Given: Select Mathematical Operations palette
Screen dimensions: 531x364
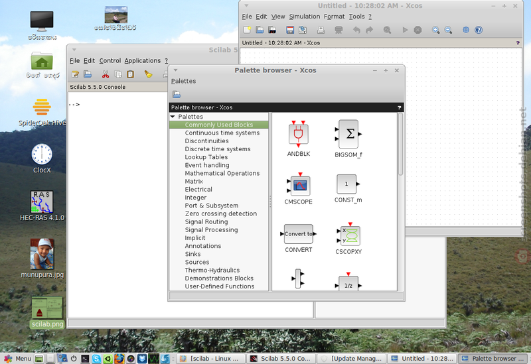Looking at the screenshot, I should tap(222, 173).
